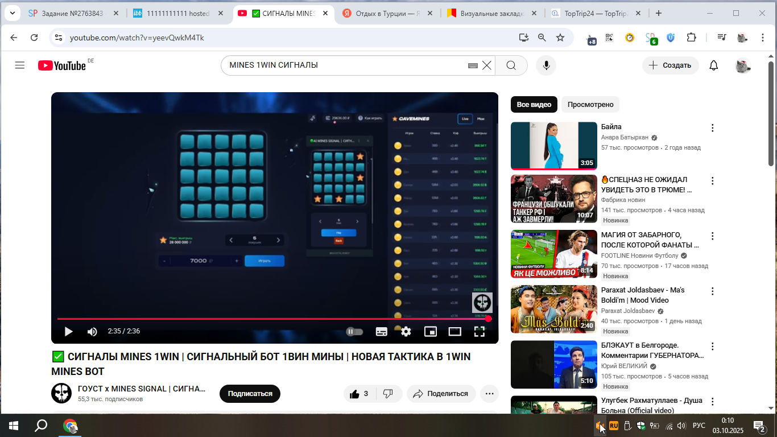Switch to miniplayer mode
Viewport: 777px width, 437px height.
[x=431, y=331]
